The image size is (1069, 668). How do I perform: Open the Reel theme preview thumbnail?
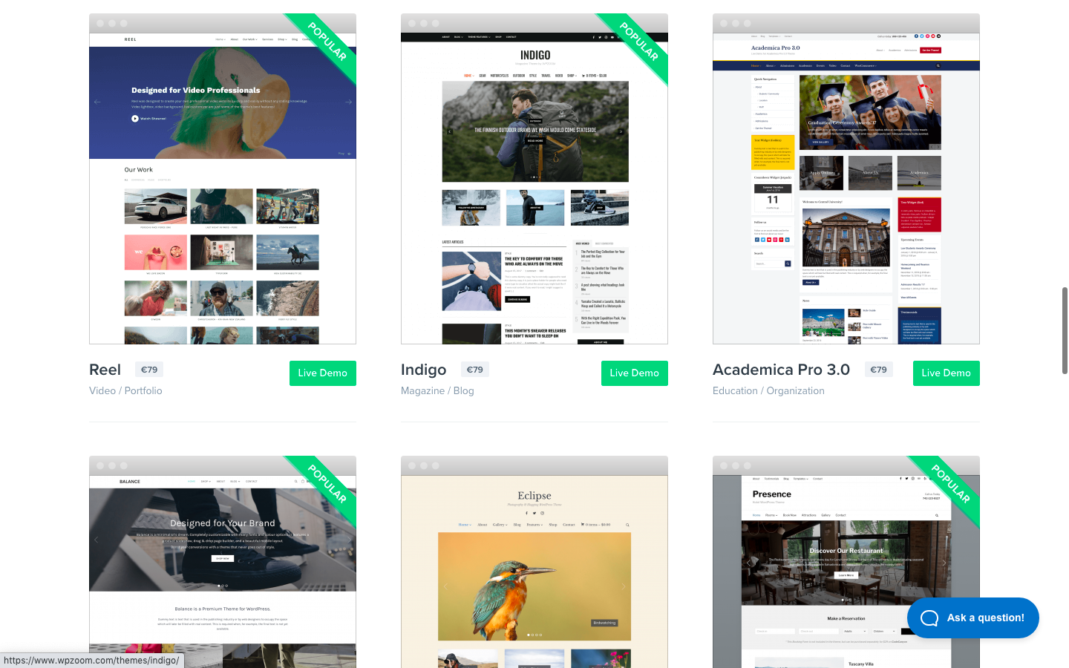click(223, 179)
